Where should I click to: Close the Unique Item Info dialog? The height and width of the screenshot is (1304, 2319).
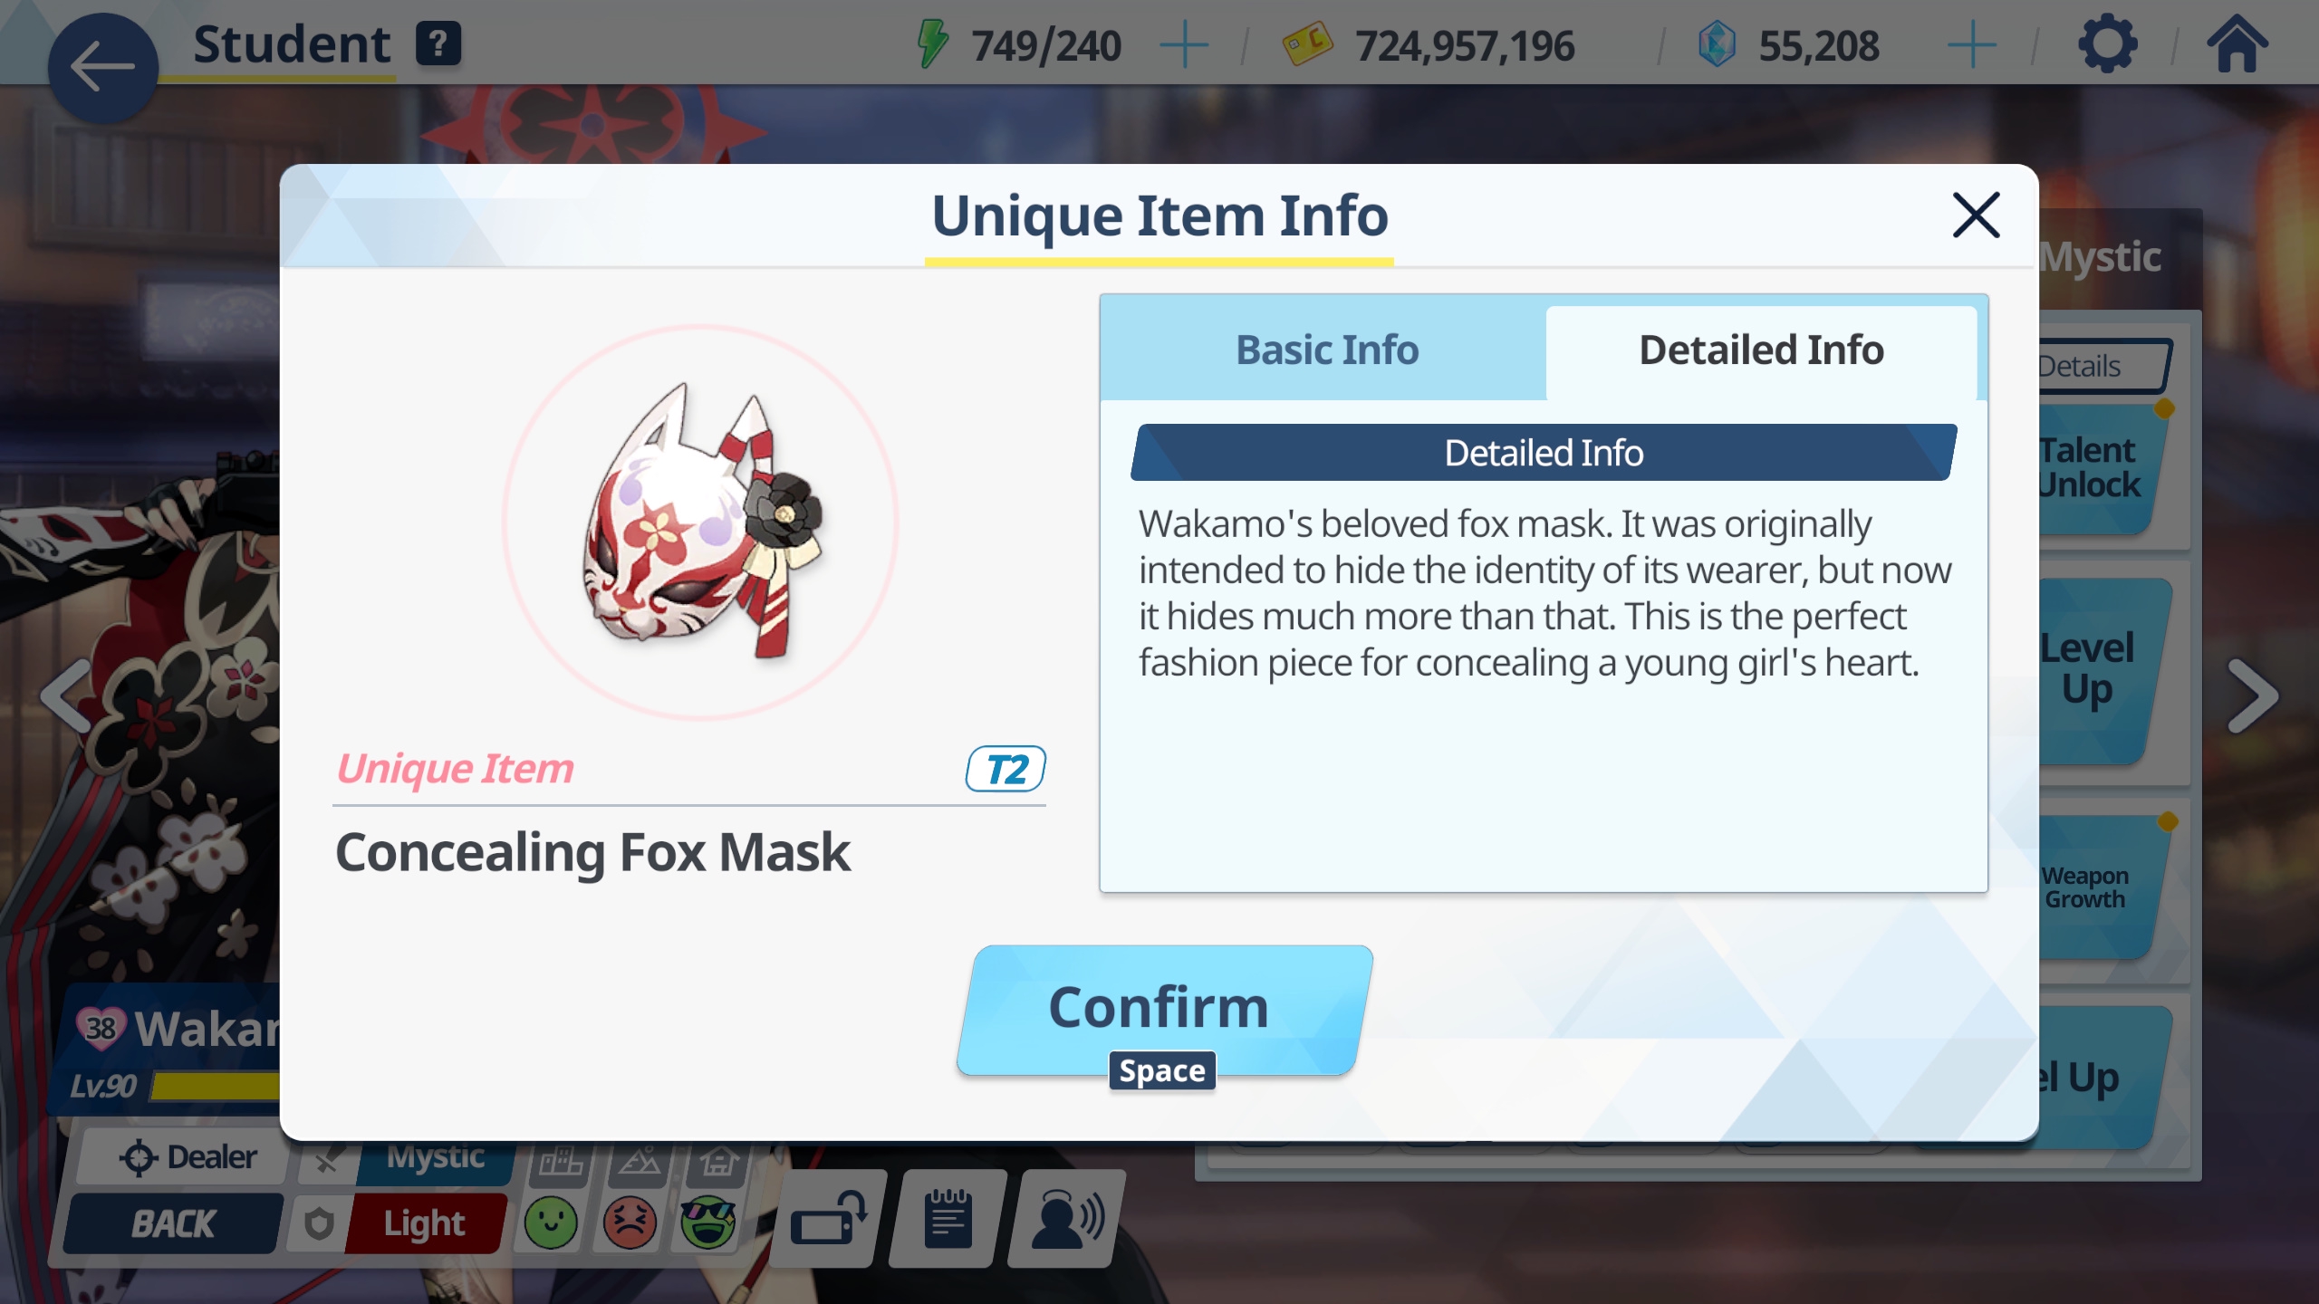pyautogui.click(x=1976, y=216)
